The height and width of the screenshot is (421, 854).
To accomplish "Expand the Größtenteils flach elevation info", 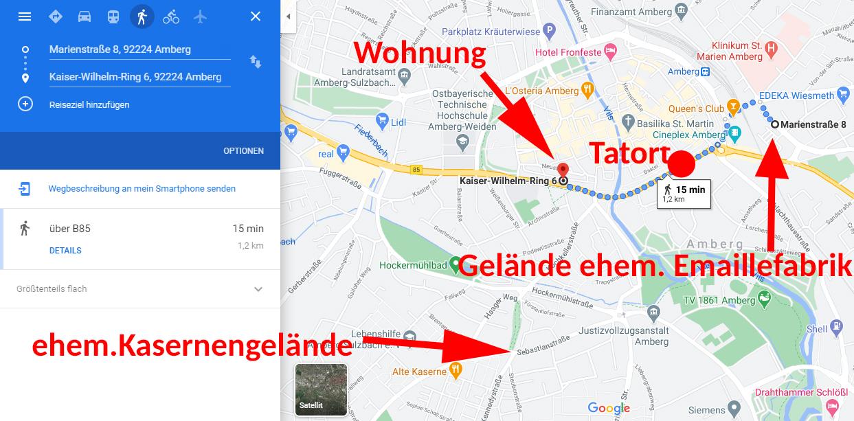I will (258, 289).
